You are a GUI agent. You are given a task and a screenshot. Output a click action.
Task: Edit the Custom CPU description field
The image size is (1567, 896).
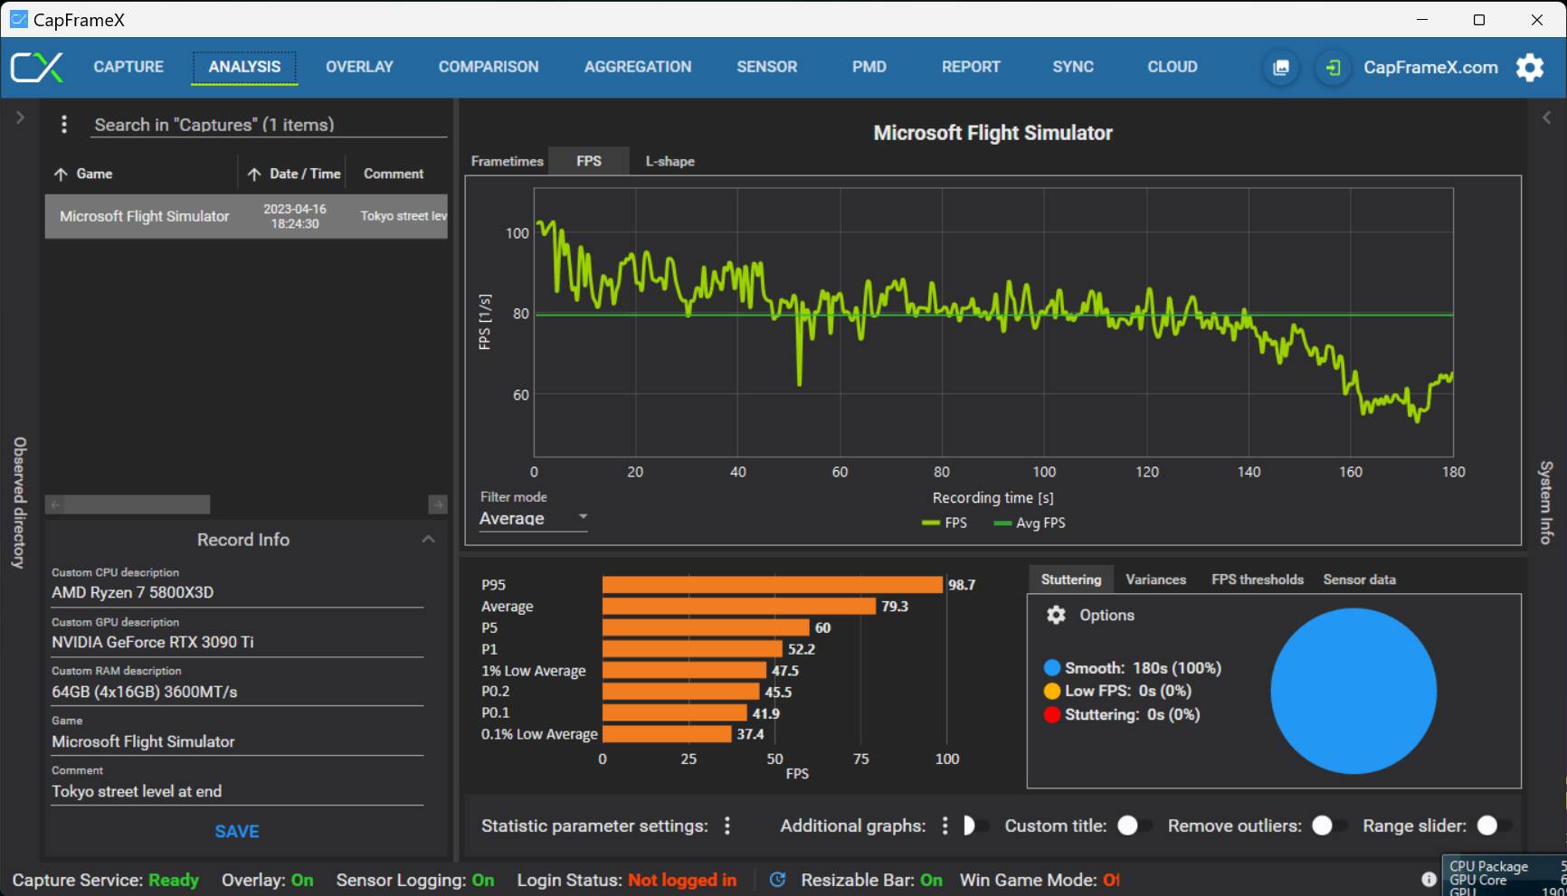[237, 592]
